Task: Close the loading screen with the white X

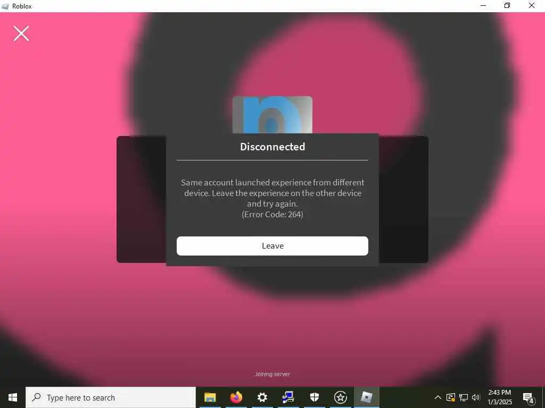Action: coord(21,33)
